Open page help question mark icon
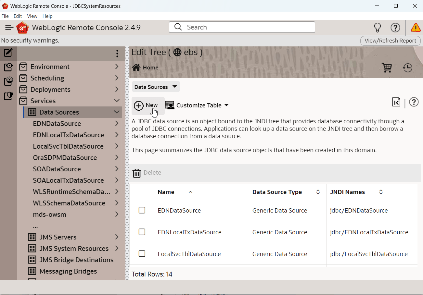Viewport: 423px width, 295px height. (x=414, y=102)
